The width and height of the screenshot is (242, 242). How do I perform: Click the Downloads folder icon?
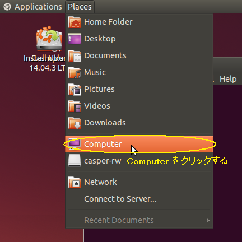[x=75, y=123]
